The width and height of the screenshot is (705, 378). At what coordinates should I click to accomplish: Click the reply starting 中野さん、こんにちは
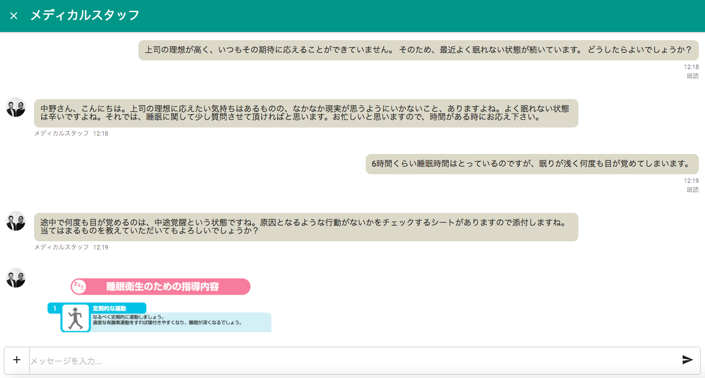[x=306, y=113]
